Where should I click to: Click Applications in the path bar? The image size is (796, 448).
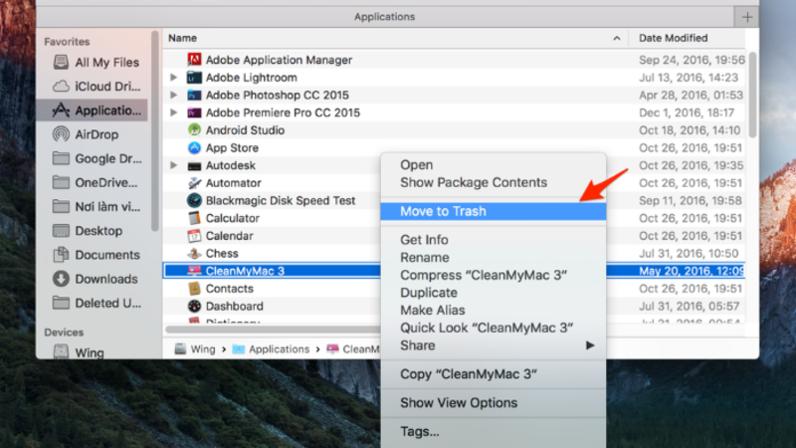click(271, 349)
